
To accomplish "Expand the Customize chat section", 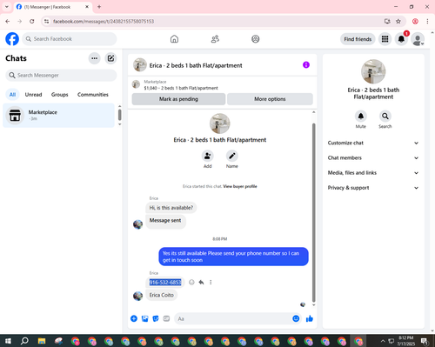I will (373, 143).
